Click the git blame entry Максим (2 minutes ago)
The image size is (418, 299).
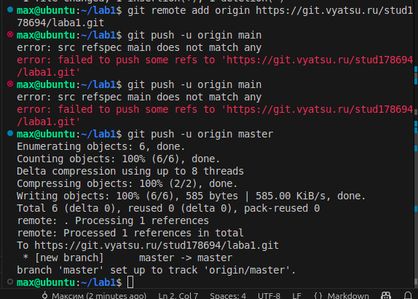[94, 295]
